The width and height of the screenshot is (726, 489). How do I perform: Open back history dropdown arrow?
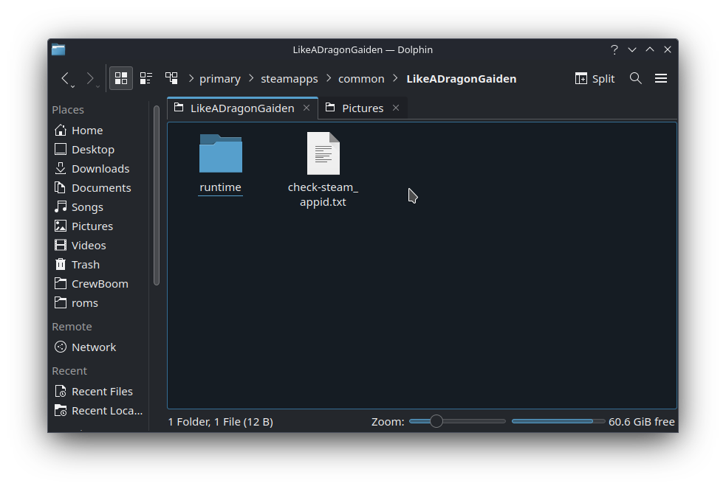pyautogui.click(x=72, y=86)
